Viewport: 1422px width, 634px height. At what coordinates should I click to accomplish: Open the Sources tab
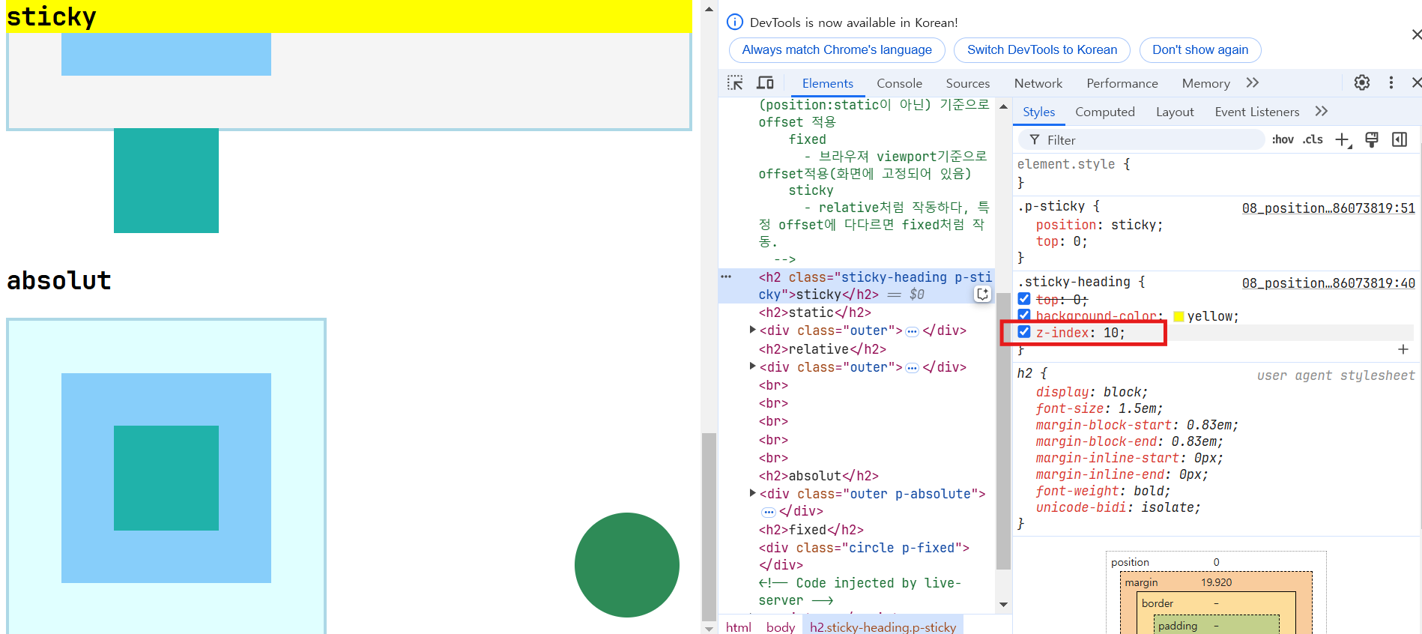(967, 83)
